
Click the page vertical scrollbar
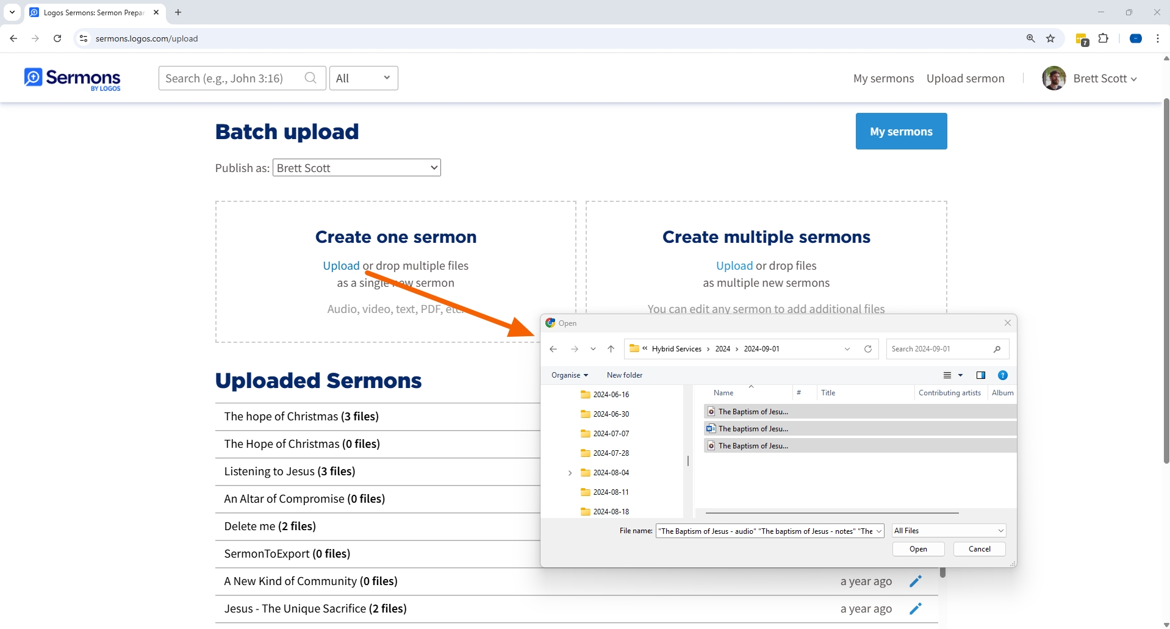1166,281
